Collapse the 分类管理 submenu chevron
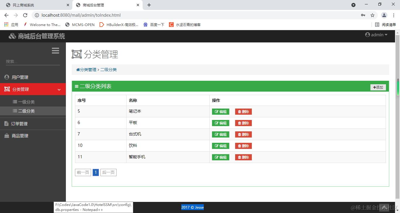Screen dimensions: 400x213 (59, 89)
